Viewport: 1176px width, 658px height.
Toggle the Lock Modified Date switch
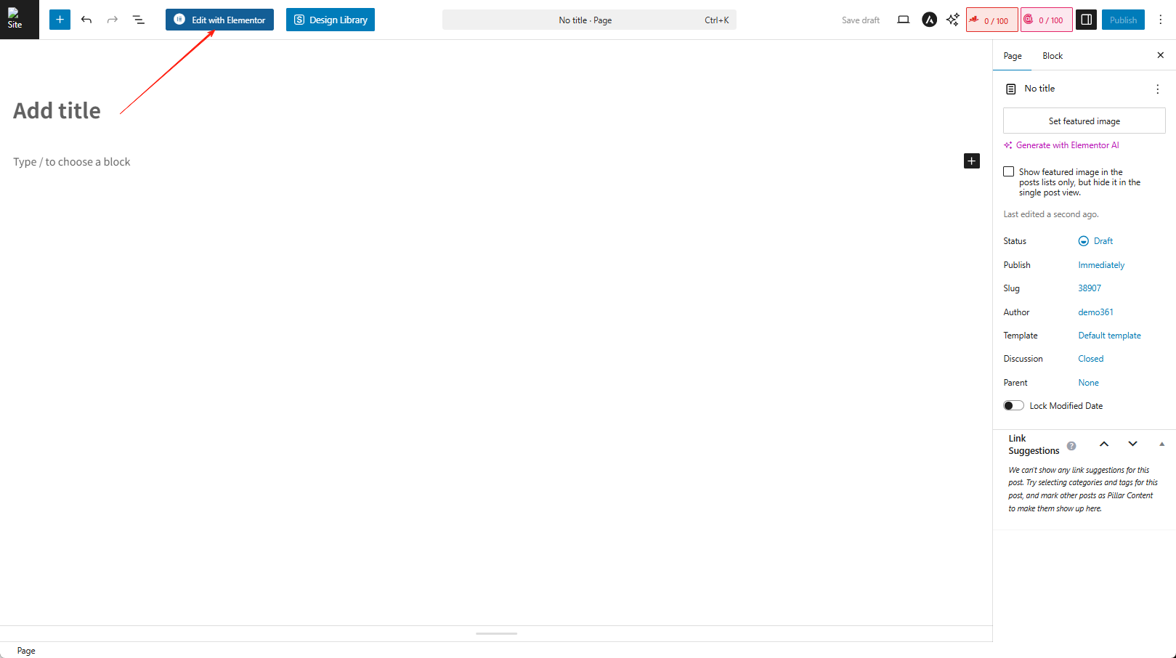pyautogui.click(x=1013, y=405)
